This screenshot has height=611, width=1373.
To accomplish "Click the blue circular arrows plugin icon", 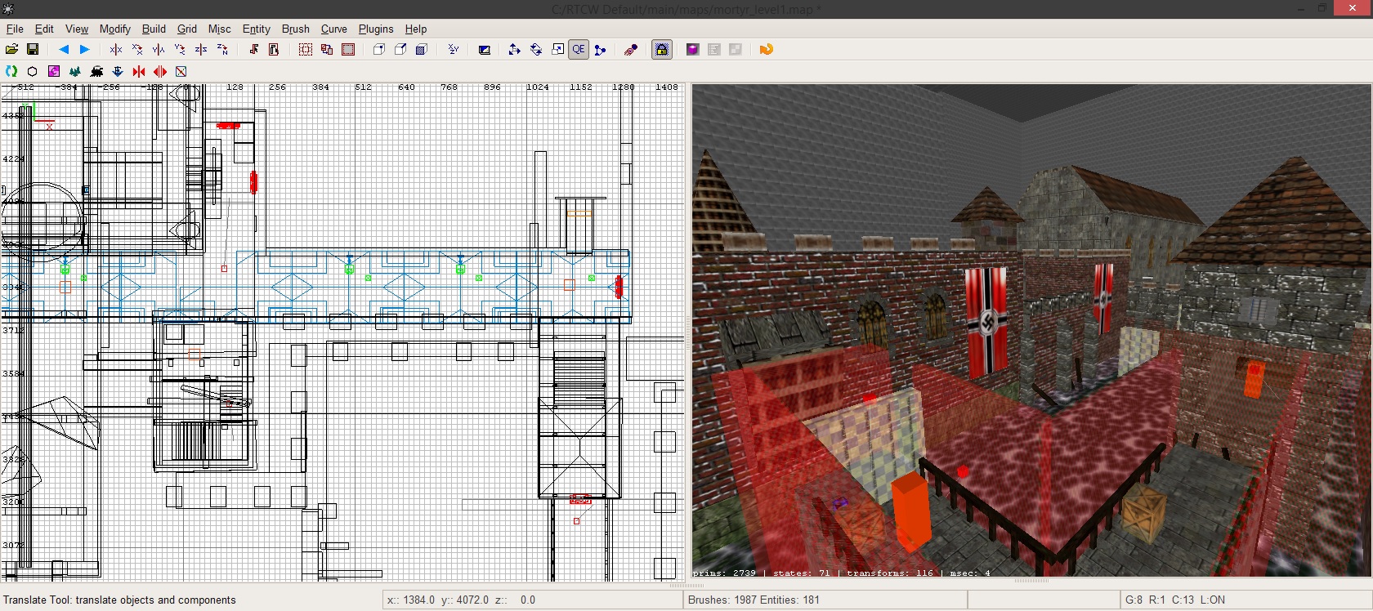I will pos(11,71).
